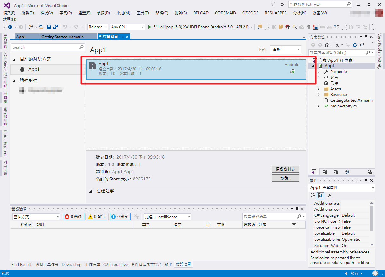Click the Find in Files toolbar icon

coord(260,27)
